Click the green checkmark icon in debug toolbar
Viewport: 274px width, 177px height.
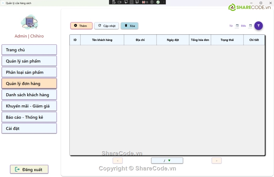[x=158, y=2]
